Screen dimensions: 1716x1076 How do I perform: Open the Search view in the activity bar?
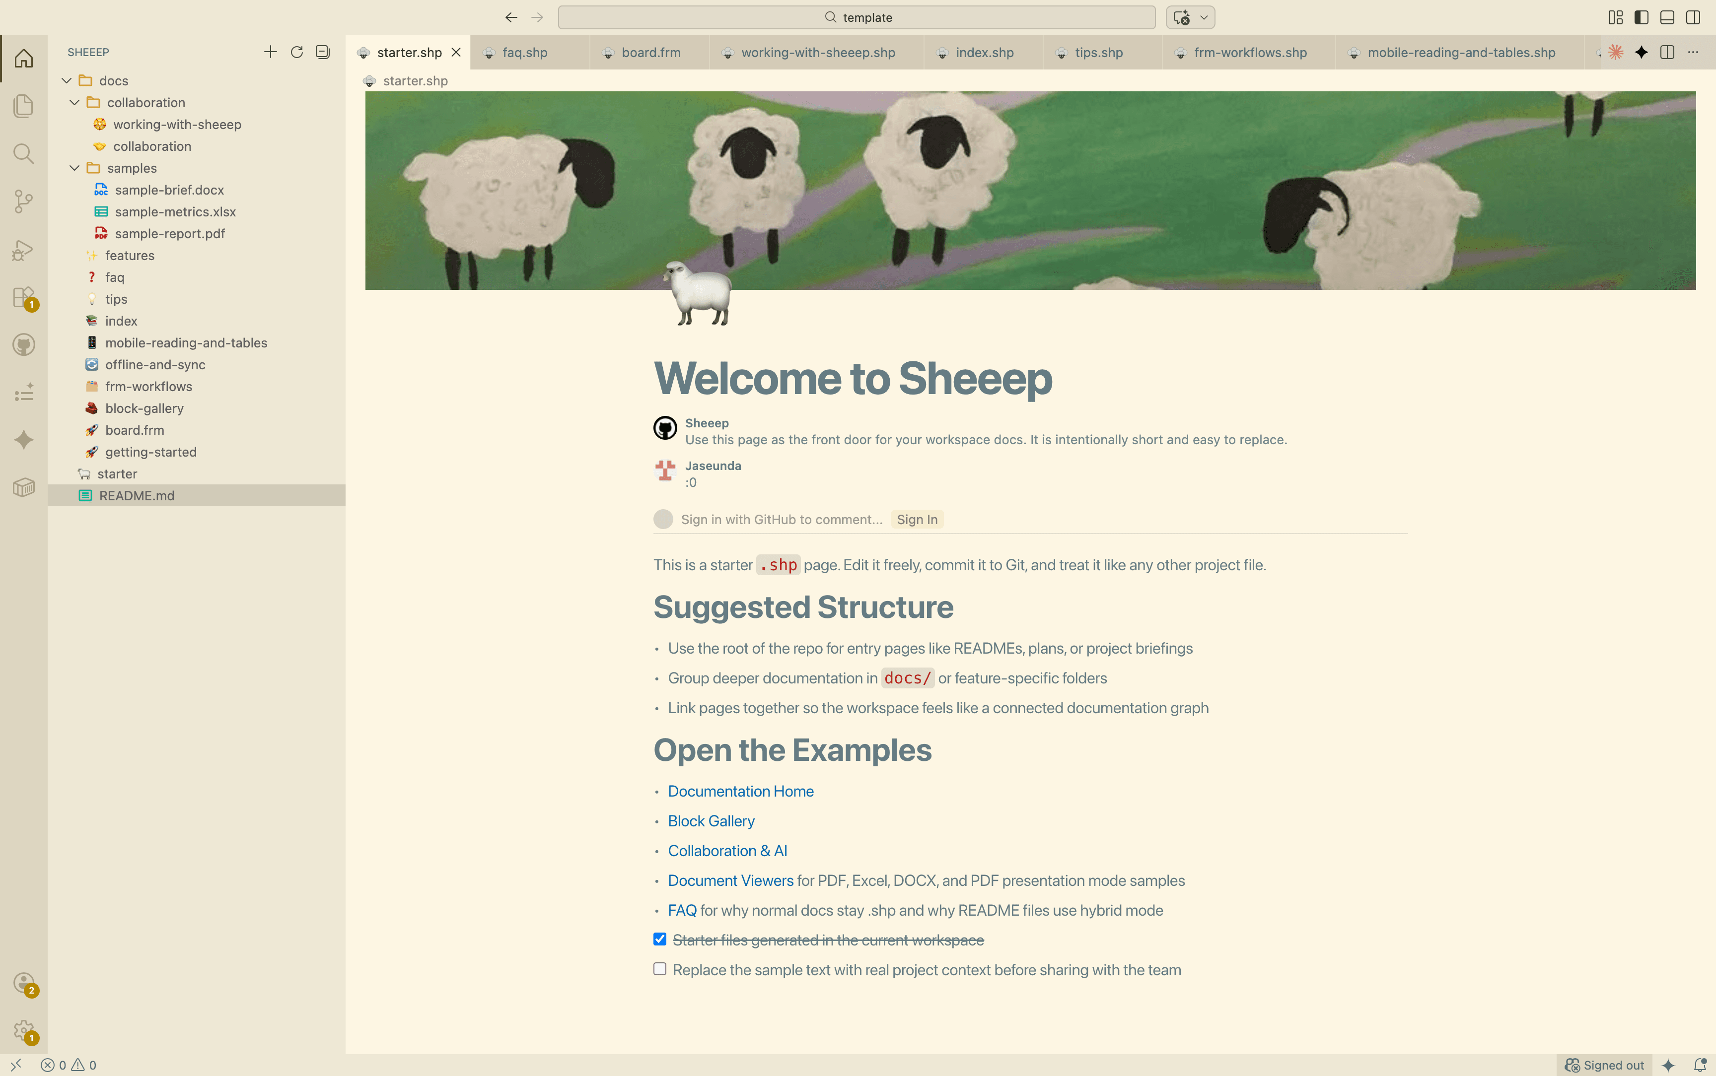pyautogui.click(x=23, y=154)
